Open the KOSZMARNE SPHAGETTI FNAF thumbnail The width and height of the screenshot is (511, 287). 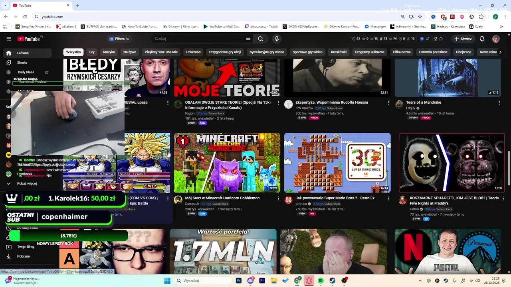[x=452, y=163]
